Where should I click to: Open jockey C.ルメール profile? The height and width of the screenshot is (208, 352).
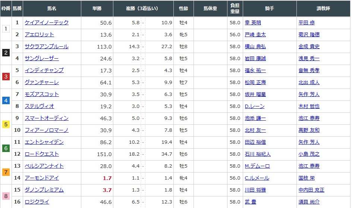257,178
